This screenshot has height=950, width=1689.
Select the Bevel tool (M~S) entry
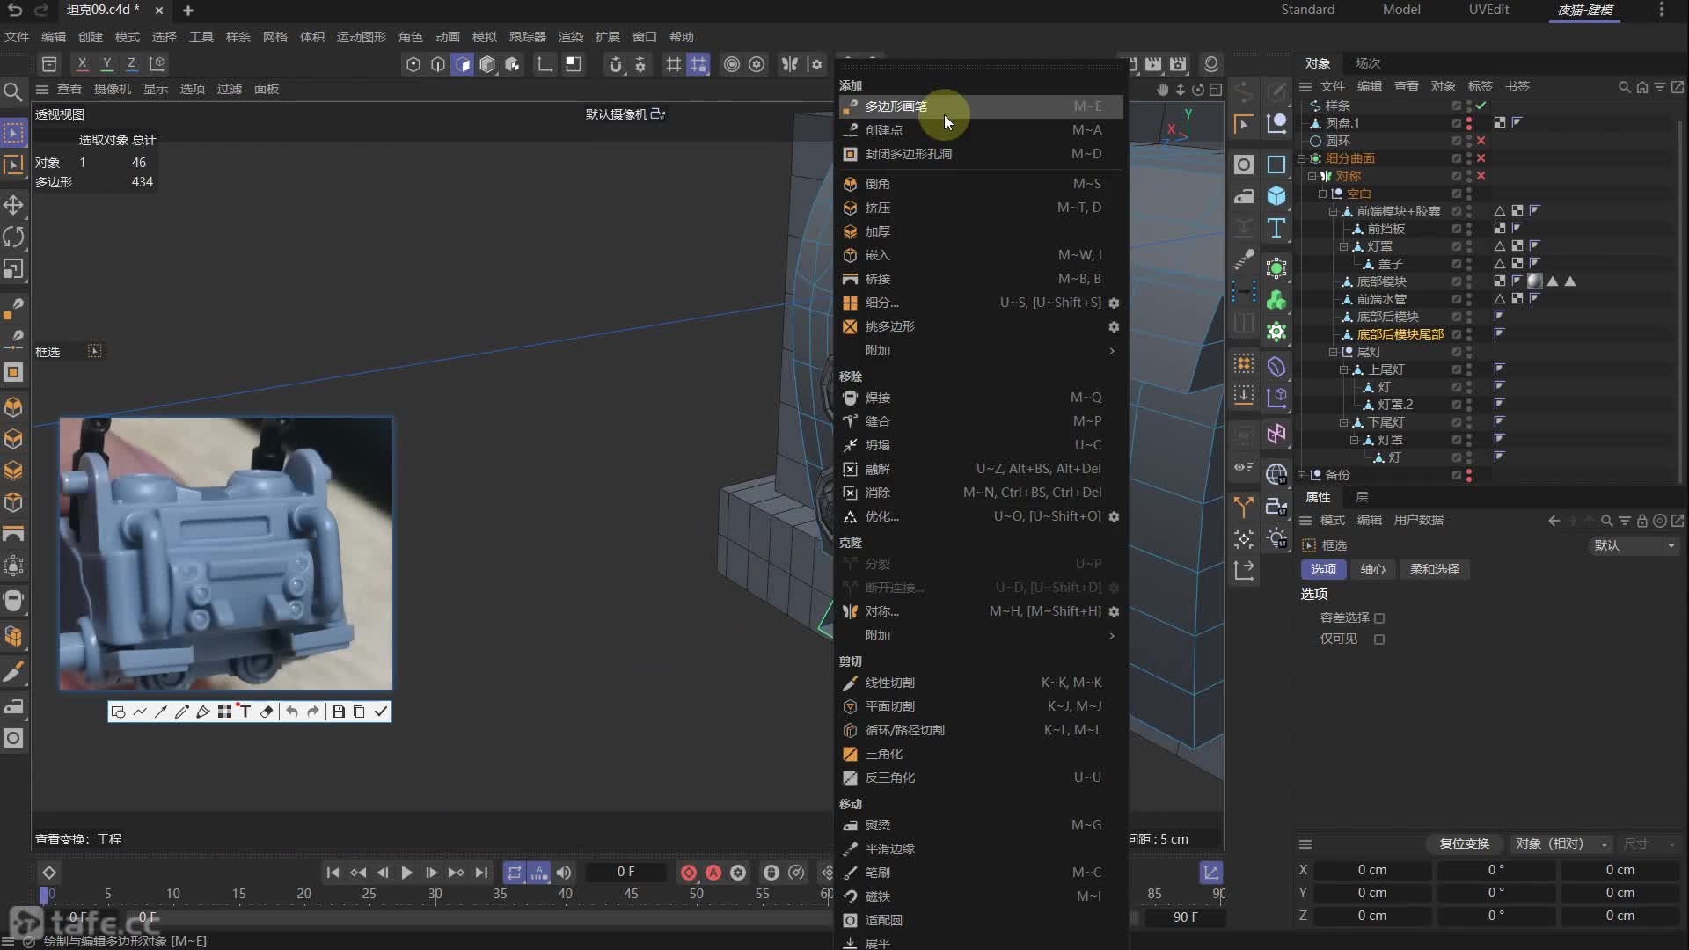click(980, 183)
